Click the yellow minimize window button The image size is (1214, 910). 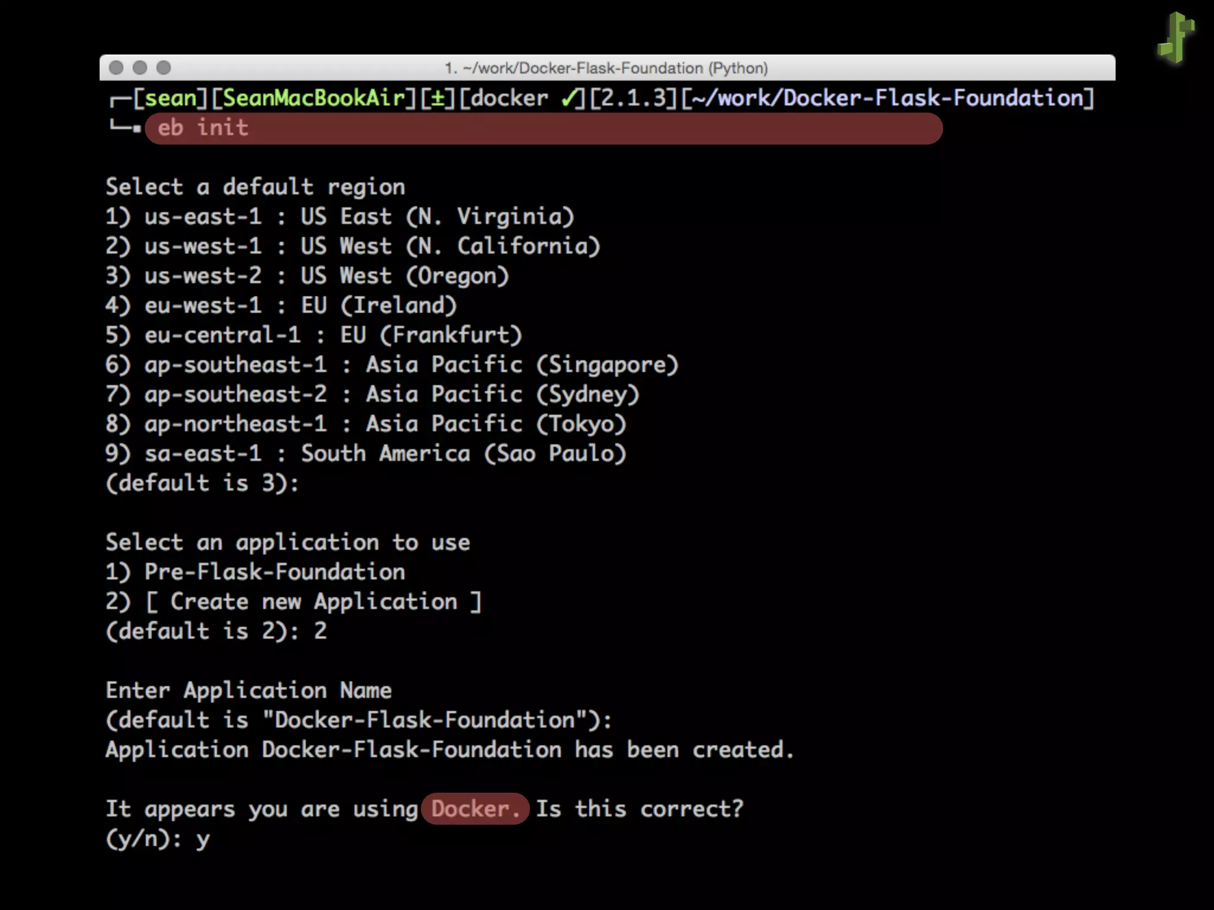140,68
